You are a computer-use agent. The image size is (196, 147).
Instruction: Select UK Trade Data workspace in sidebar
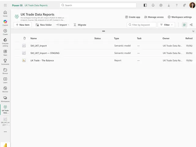click(5, 109)
